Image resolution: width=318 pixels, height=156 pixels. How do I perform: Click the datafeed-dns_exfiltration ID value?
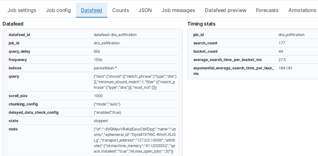point(115,35)
